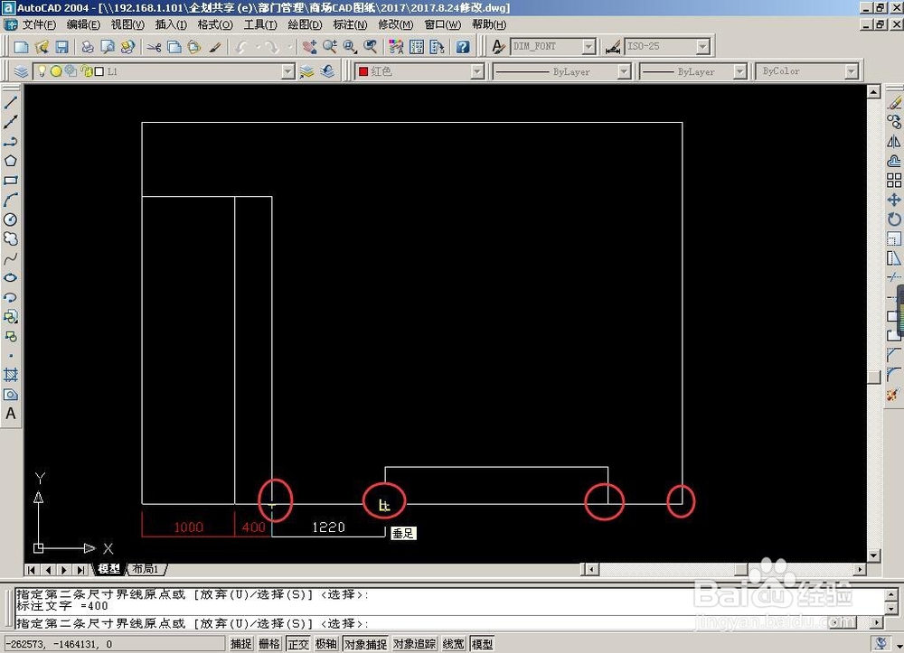The height and width of the screenshot is (653, 904).
Task: Activate Zoom Realtime tool
Action: click(330, 47)
